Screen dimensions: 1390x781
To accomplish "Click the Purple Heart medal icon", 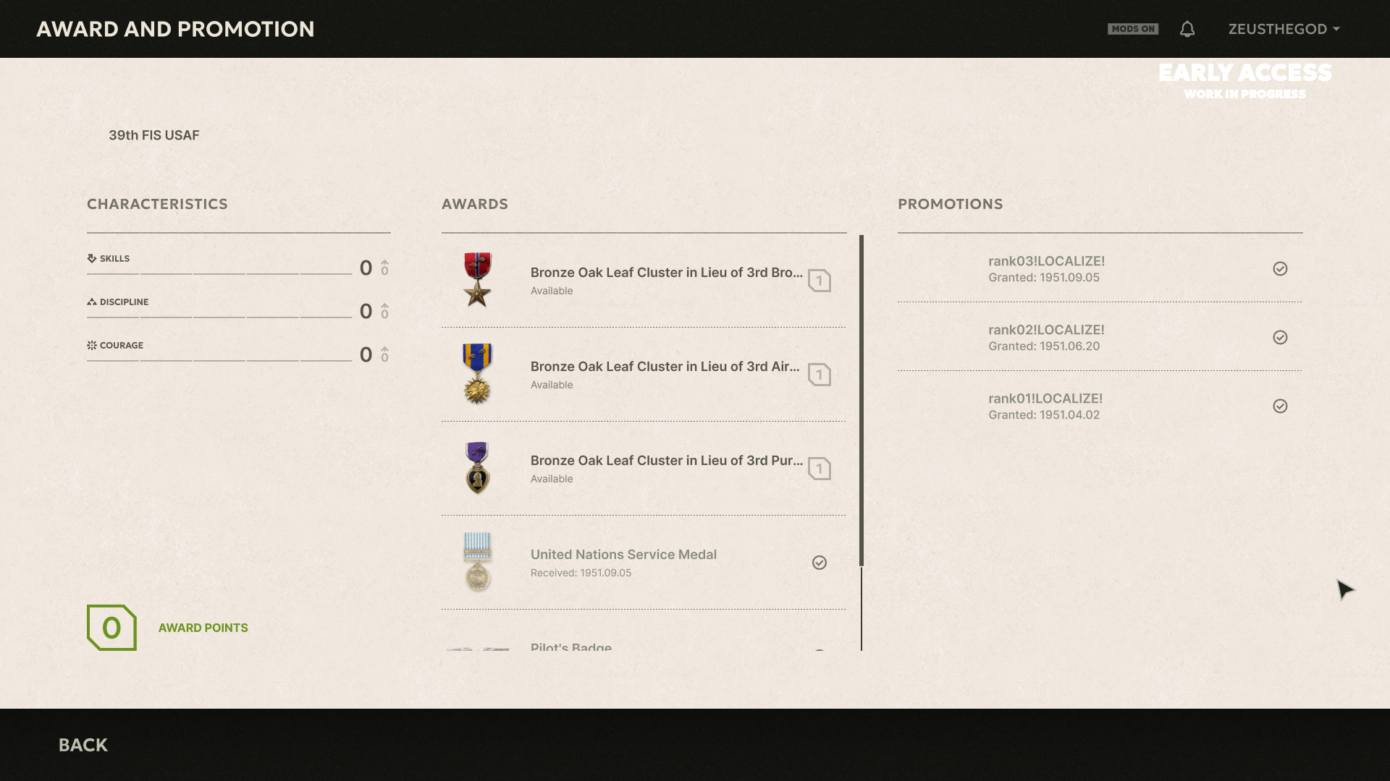I will (478, 468).
